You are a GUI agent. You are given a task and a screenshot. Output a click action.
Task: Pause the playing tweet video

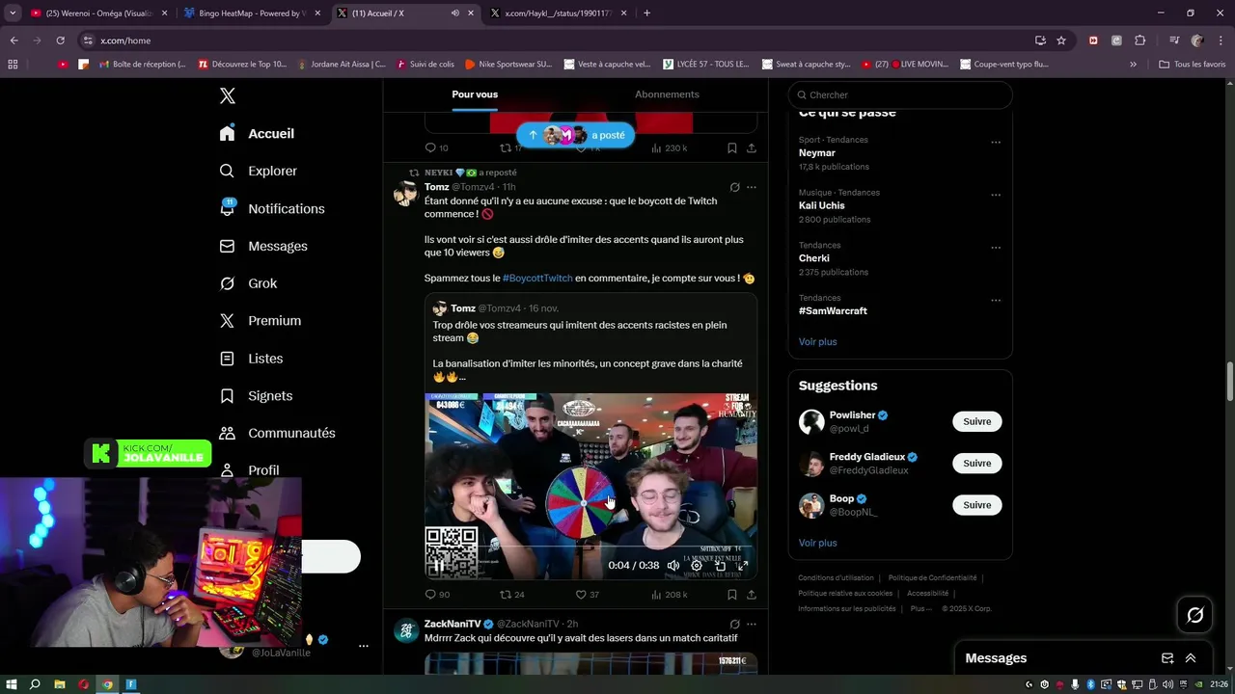(x=438, y=566)
